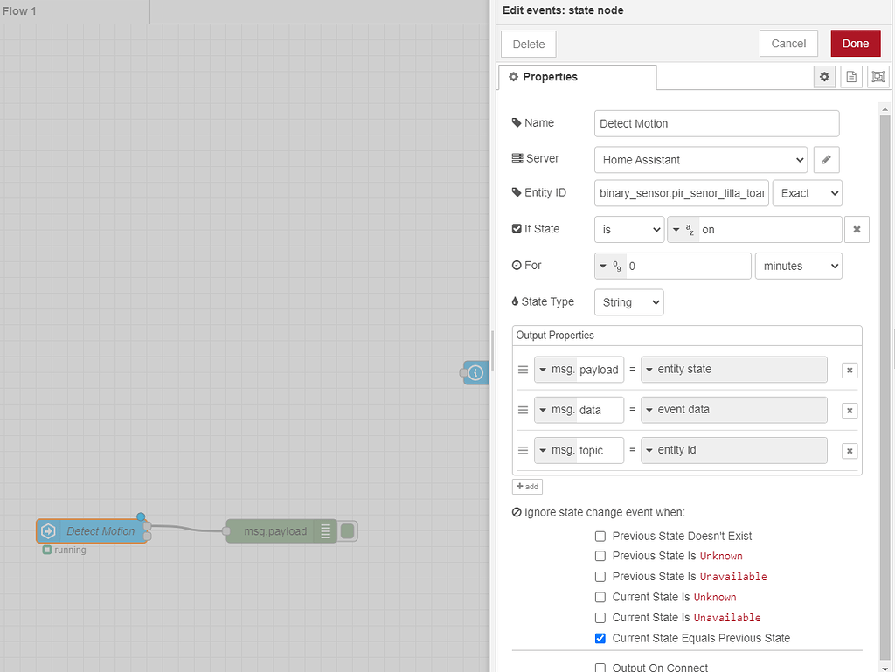
Task: Enable the Previous State Is Unknown checkbox
Action: (x=600, y=556)
